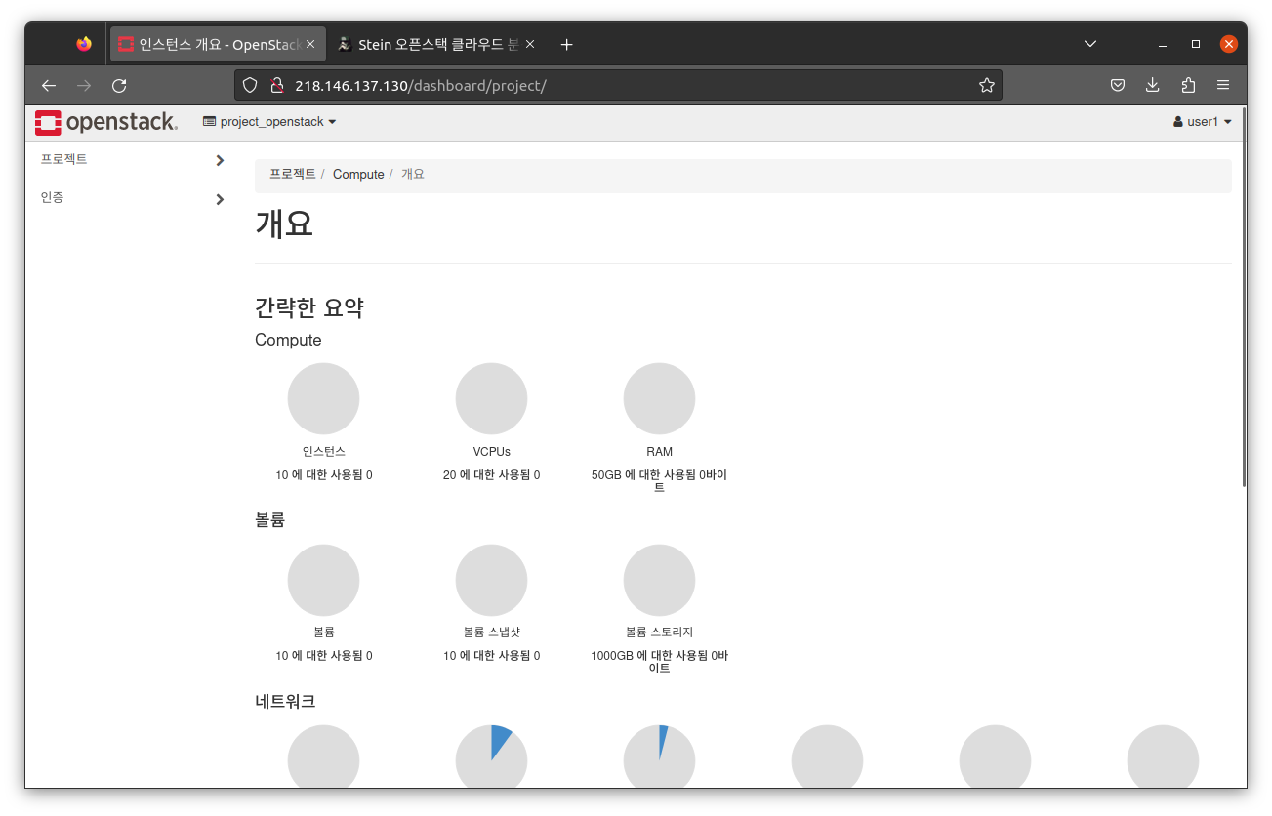Click the 인스턴스 usage pie chart
1272x816 pixels.
323,399
